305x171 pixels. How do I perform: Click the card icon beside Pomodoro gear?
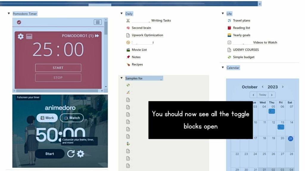(29, 36)
